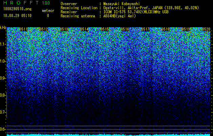
Task: Click the 0.7 frequency axis label
Action: (3, 112)
